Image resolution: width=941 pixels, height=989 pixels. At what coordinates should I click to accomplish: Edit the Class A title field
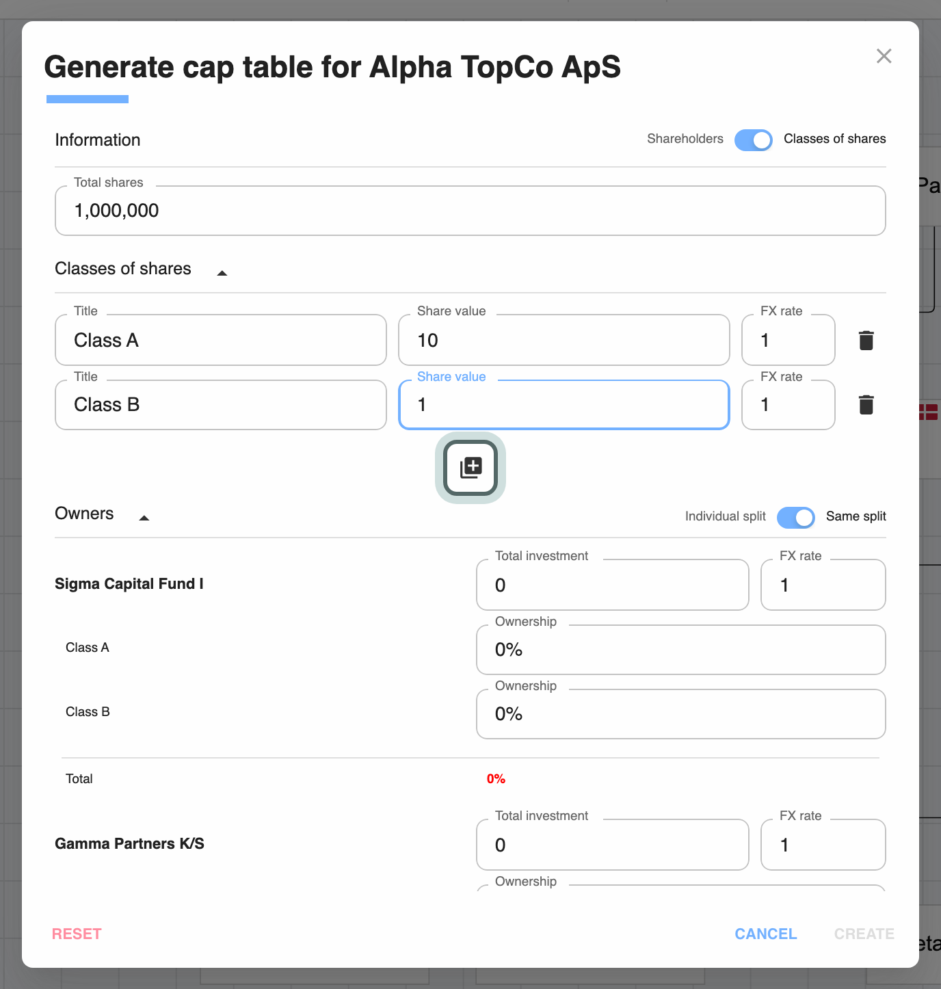221,340
